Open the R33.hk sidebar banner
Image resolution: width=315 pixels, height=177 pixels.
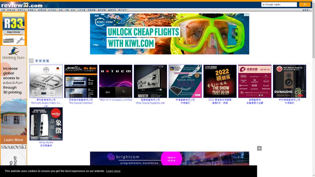point(13,24)
